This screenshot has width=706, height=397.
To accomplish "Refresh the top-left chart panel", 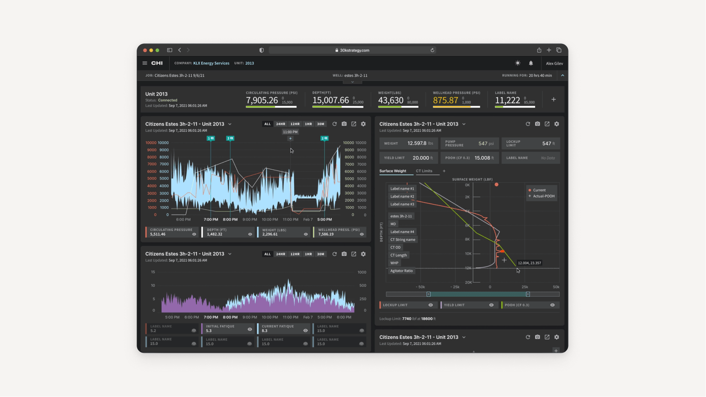I will (x=334, y=124).
